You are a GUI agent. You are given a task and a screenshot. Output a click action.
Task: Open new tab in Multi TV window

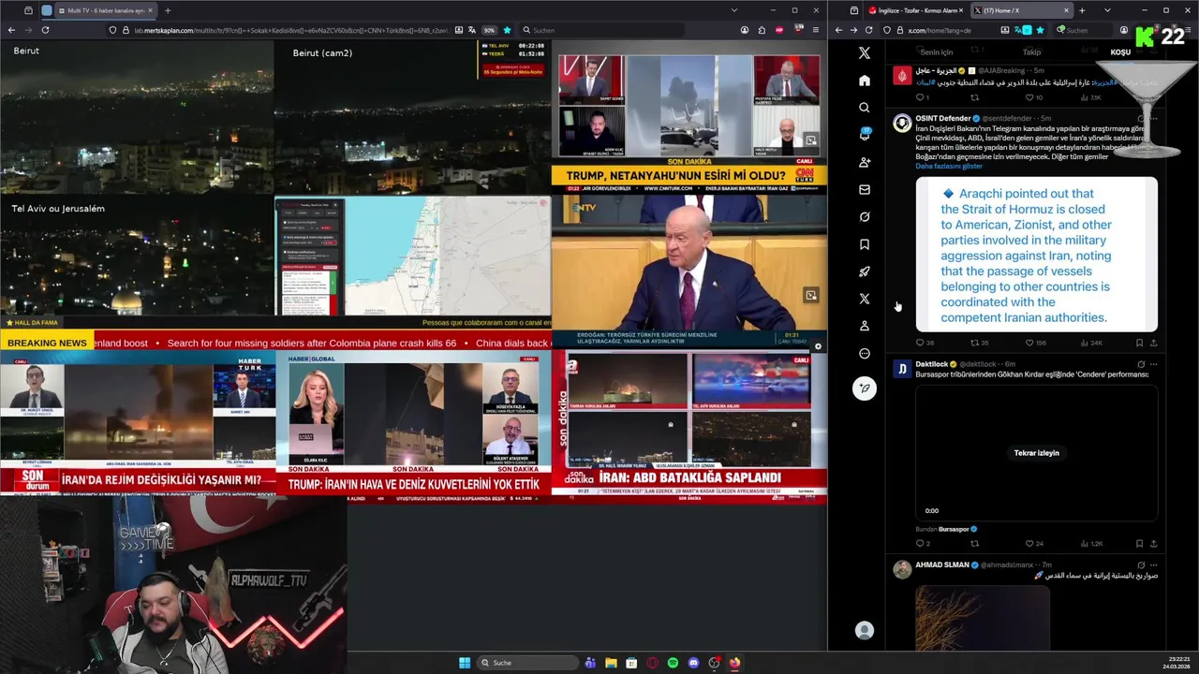tap(168, 10)
